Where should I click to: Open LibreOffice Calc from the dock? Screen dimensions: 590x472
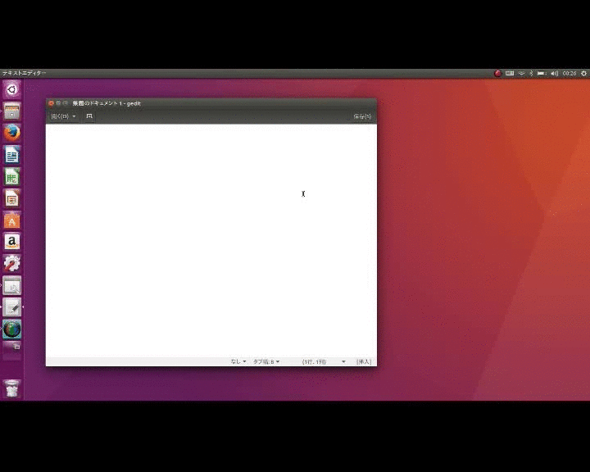11,176
